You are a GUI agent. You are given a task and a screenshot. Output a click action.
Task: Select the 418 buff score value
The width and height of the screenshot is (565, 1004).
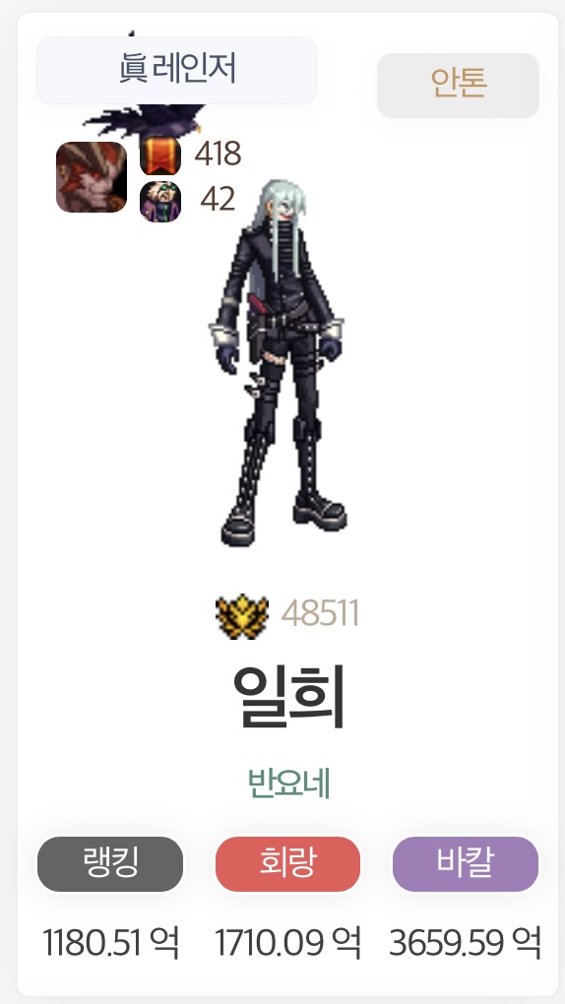218,155
